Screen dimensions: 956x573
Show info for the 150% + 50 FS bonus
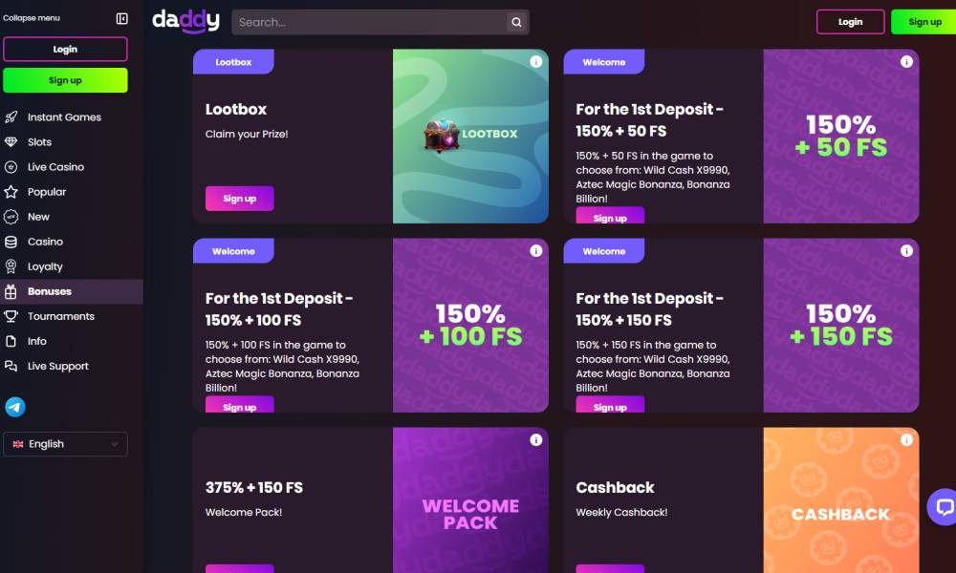coord(906,61)
